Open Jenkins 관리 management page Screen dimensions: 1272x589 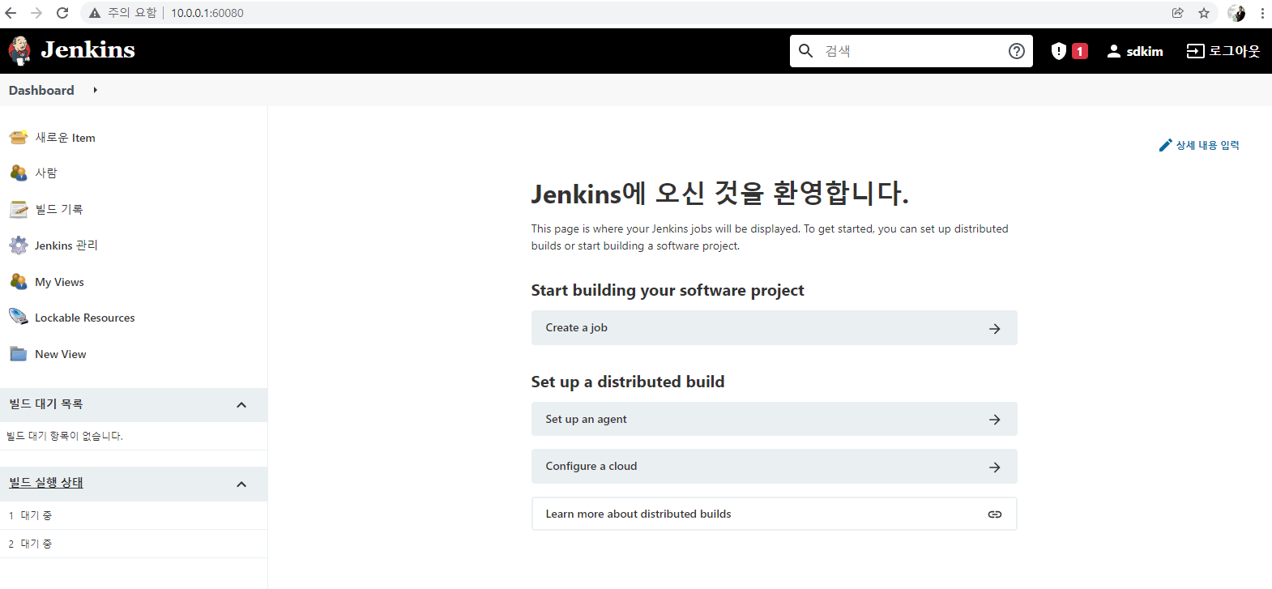click(x=66, y=245)
